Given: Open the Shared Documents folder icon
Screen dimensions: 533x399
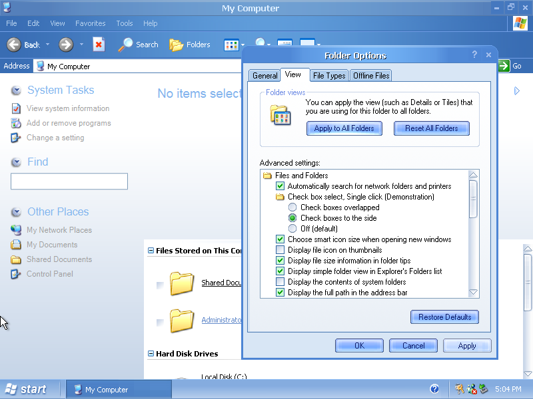Looking at the screenshot, I should click(x=181, y=283).
